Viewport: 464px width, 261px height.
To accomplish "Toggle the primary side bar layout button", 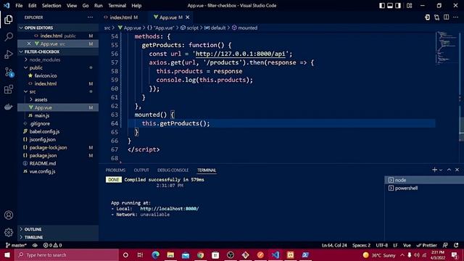I will (x=382, y=6).
